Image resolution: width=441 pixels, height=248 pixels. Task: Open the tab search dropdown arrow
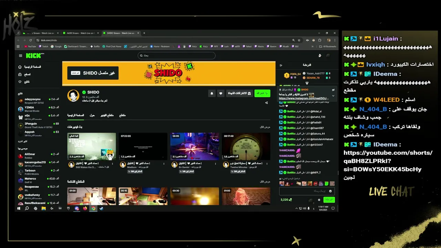point(18,33)
